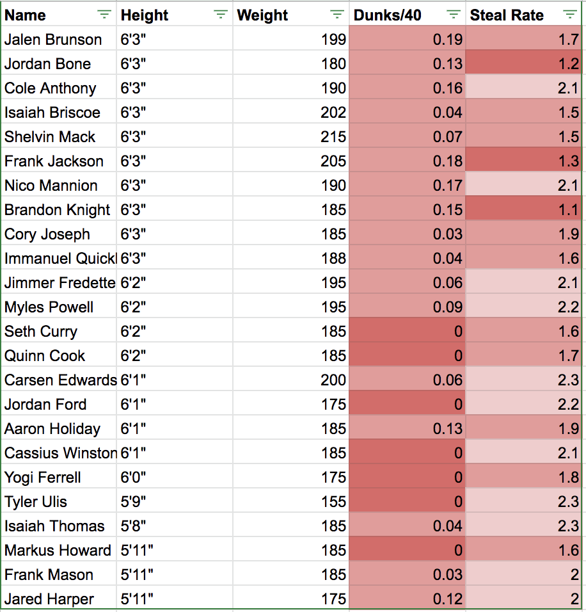This screenshot has height=612, width=586.
Task: Select Frank Jackson's dunks value 0.18
Action: [x=407, y=161]
